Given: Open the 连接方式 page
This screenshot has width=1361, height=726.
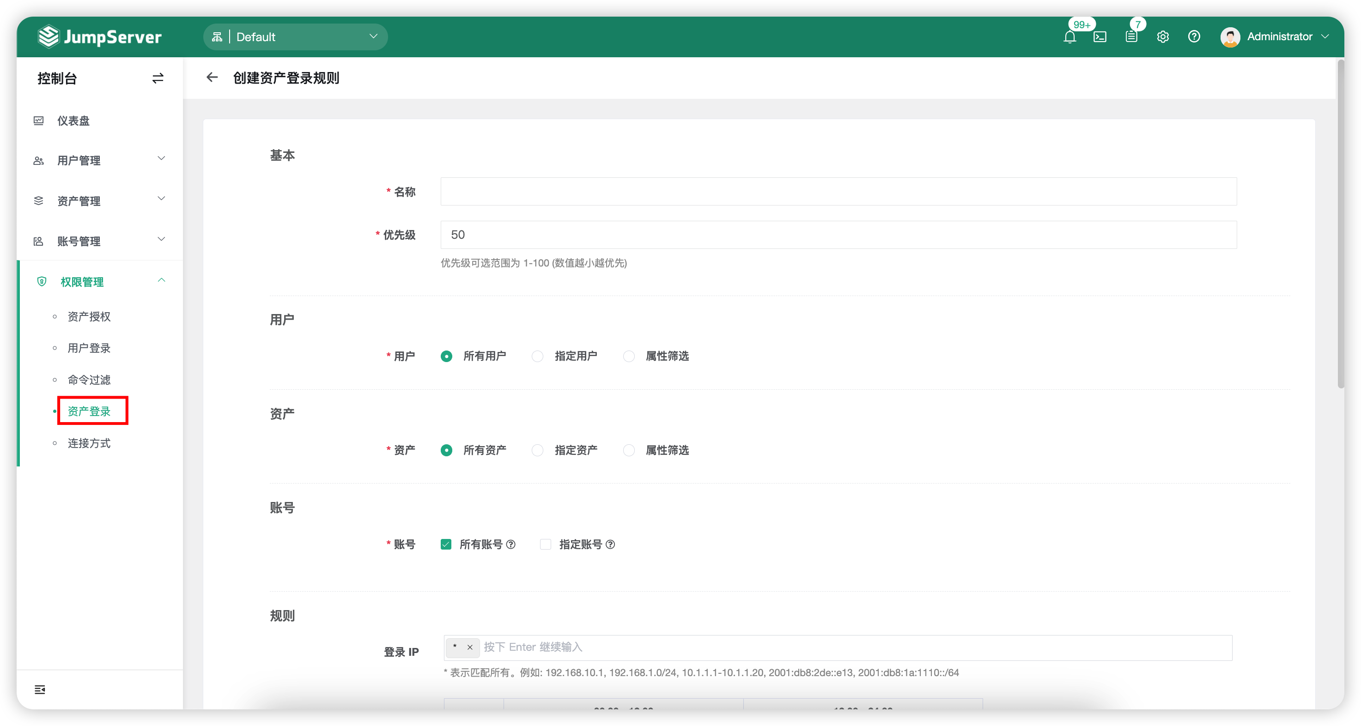Looking at the screenshot, I should click(x=88, y=443).
